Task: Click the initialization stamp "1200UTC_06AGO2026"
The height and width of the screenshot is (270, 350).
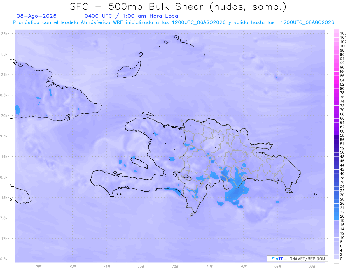Action: 199,22
